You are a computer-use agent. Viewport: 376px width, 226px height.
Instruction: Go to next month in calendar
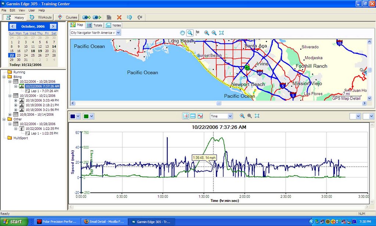pos(53,26)
